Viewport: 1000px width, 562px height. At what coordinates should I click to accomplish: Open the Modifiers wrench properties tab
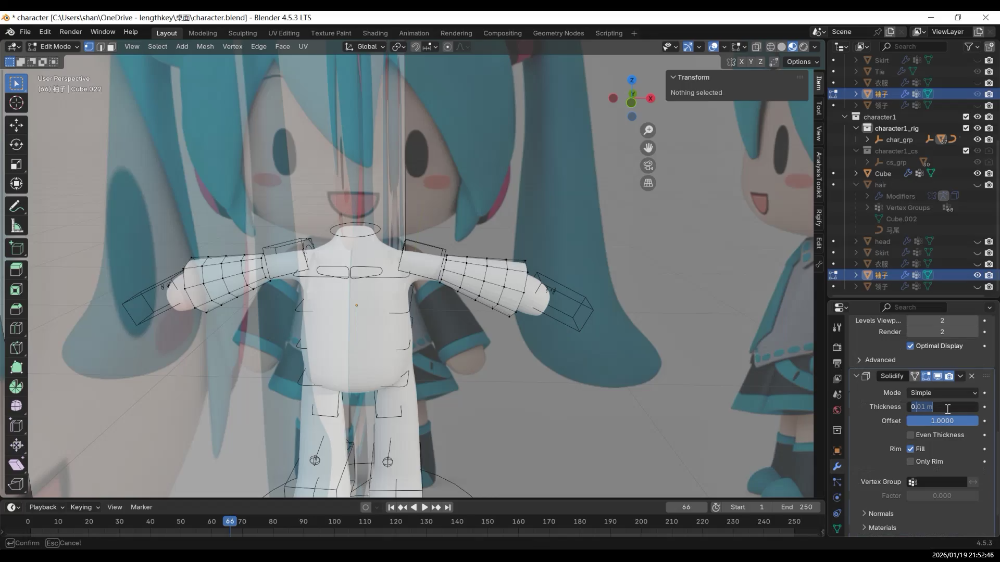tap(837, 466)
